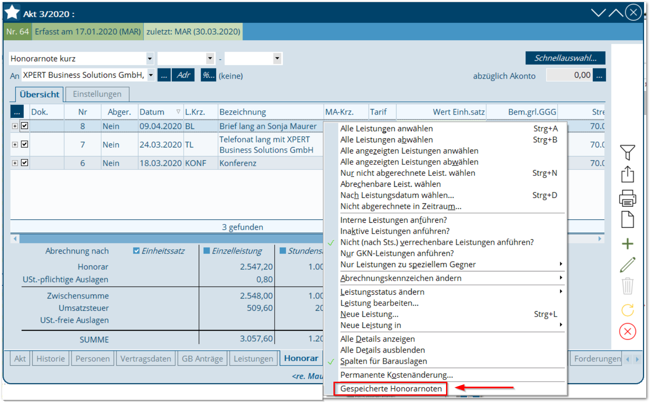The image size is (650, 402).
Task: Click the pencil edit icon
Action: [628, 265]
